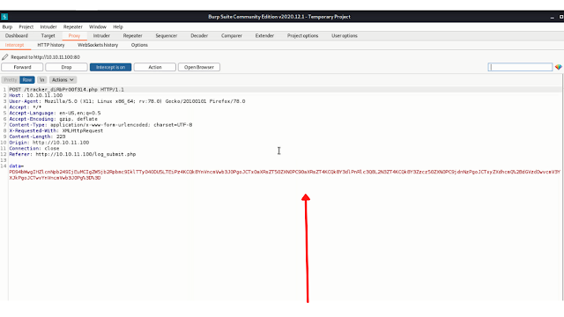Switch to the Target tab

[x=48, y=35]
